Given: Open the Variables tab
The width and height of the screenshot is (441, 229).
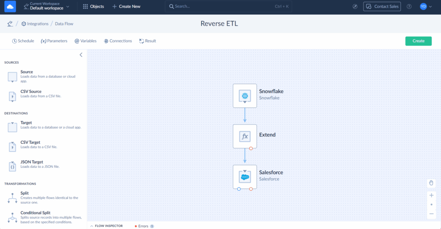Looking at the screenshot, I should [x=85, y=41].
